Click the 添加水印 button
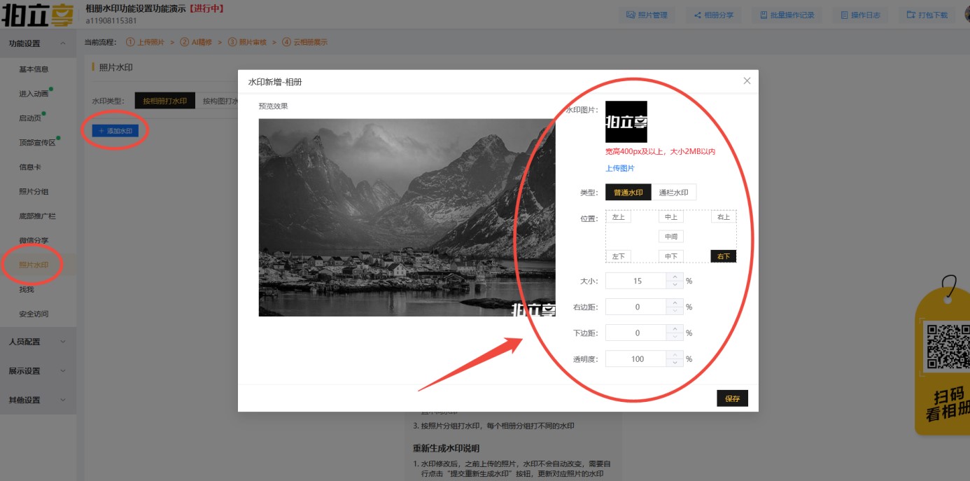This screenshot has height=481, width=970. pos(115,131)
